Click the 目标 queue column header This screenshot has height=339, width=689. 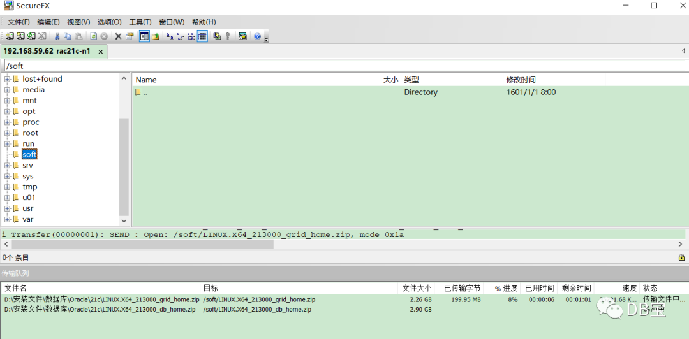coord(299,289)
